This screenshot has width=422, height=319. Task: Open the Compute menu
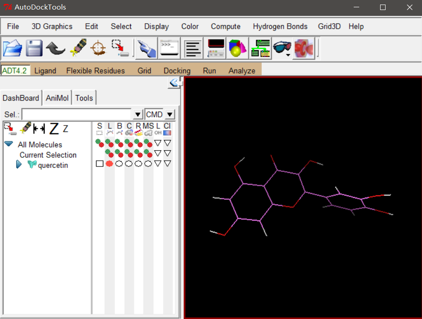click(x=225, y=26)
